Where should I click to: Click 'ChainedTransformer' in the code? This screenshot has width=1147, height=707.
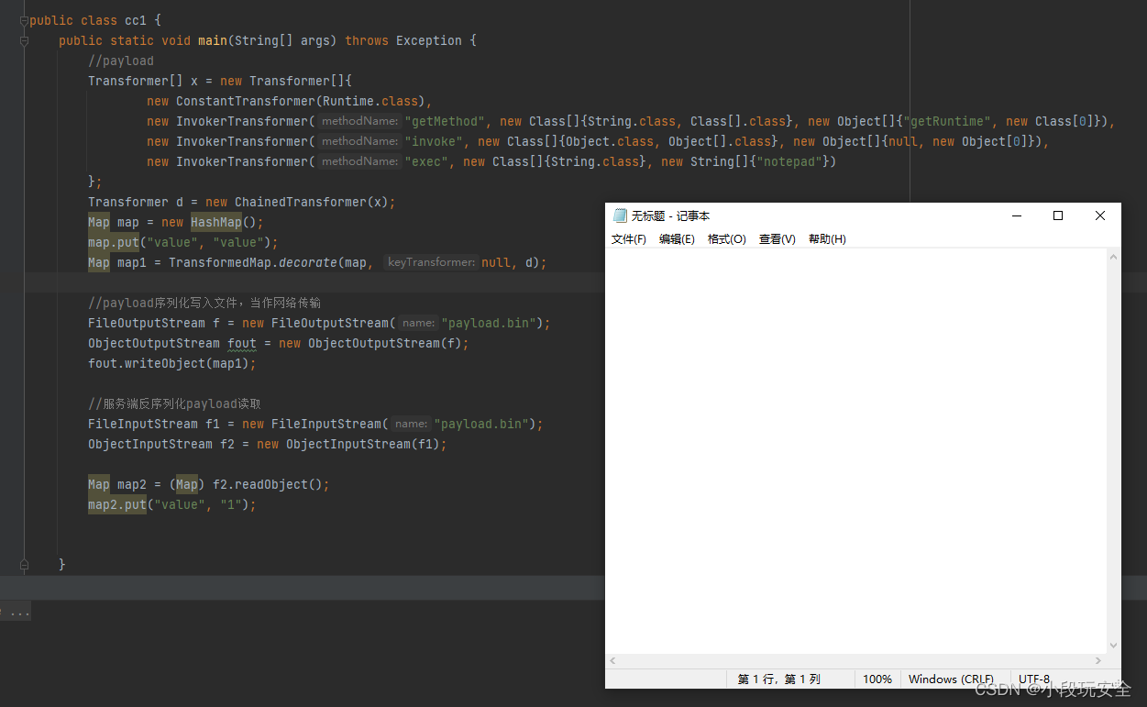(x=301, y=202)
